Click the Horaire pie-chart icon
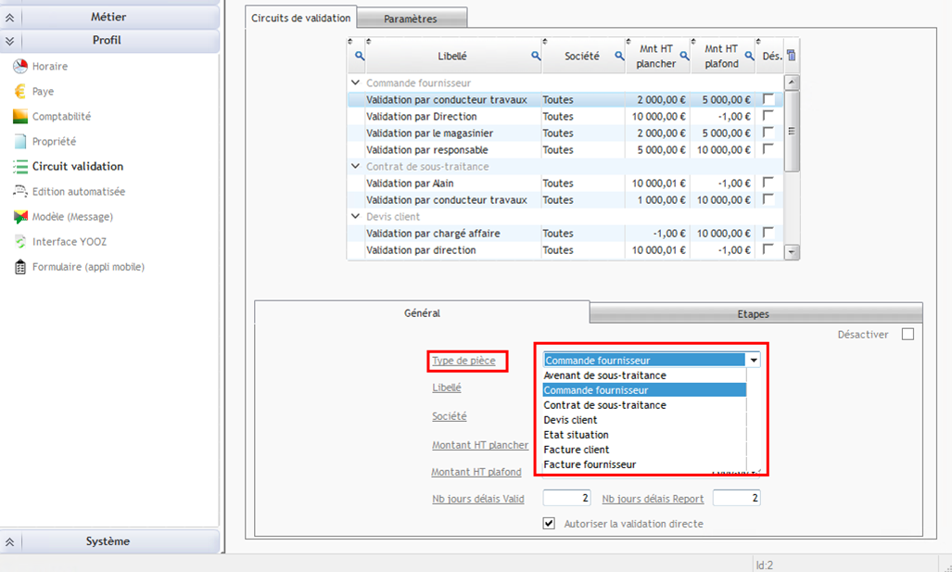Viewport: 952px width, 572px height. pos(19,67)
